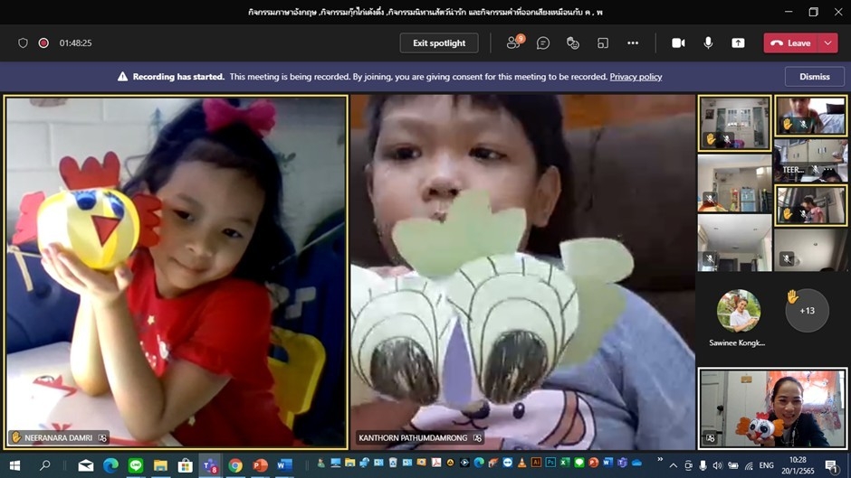Click the shield security icon
Image resolution: width=851 pixels, height=478 pixels.
pyautogui.click(x=24, y=42)
